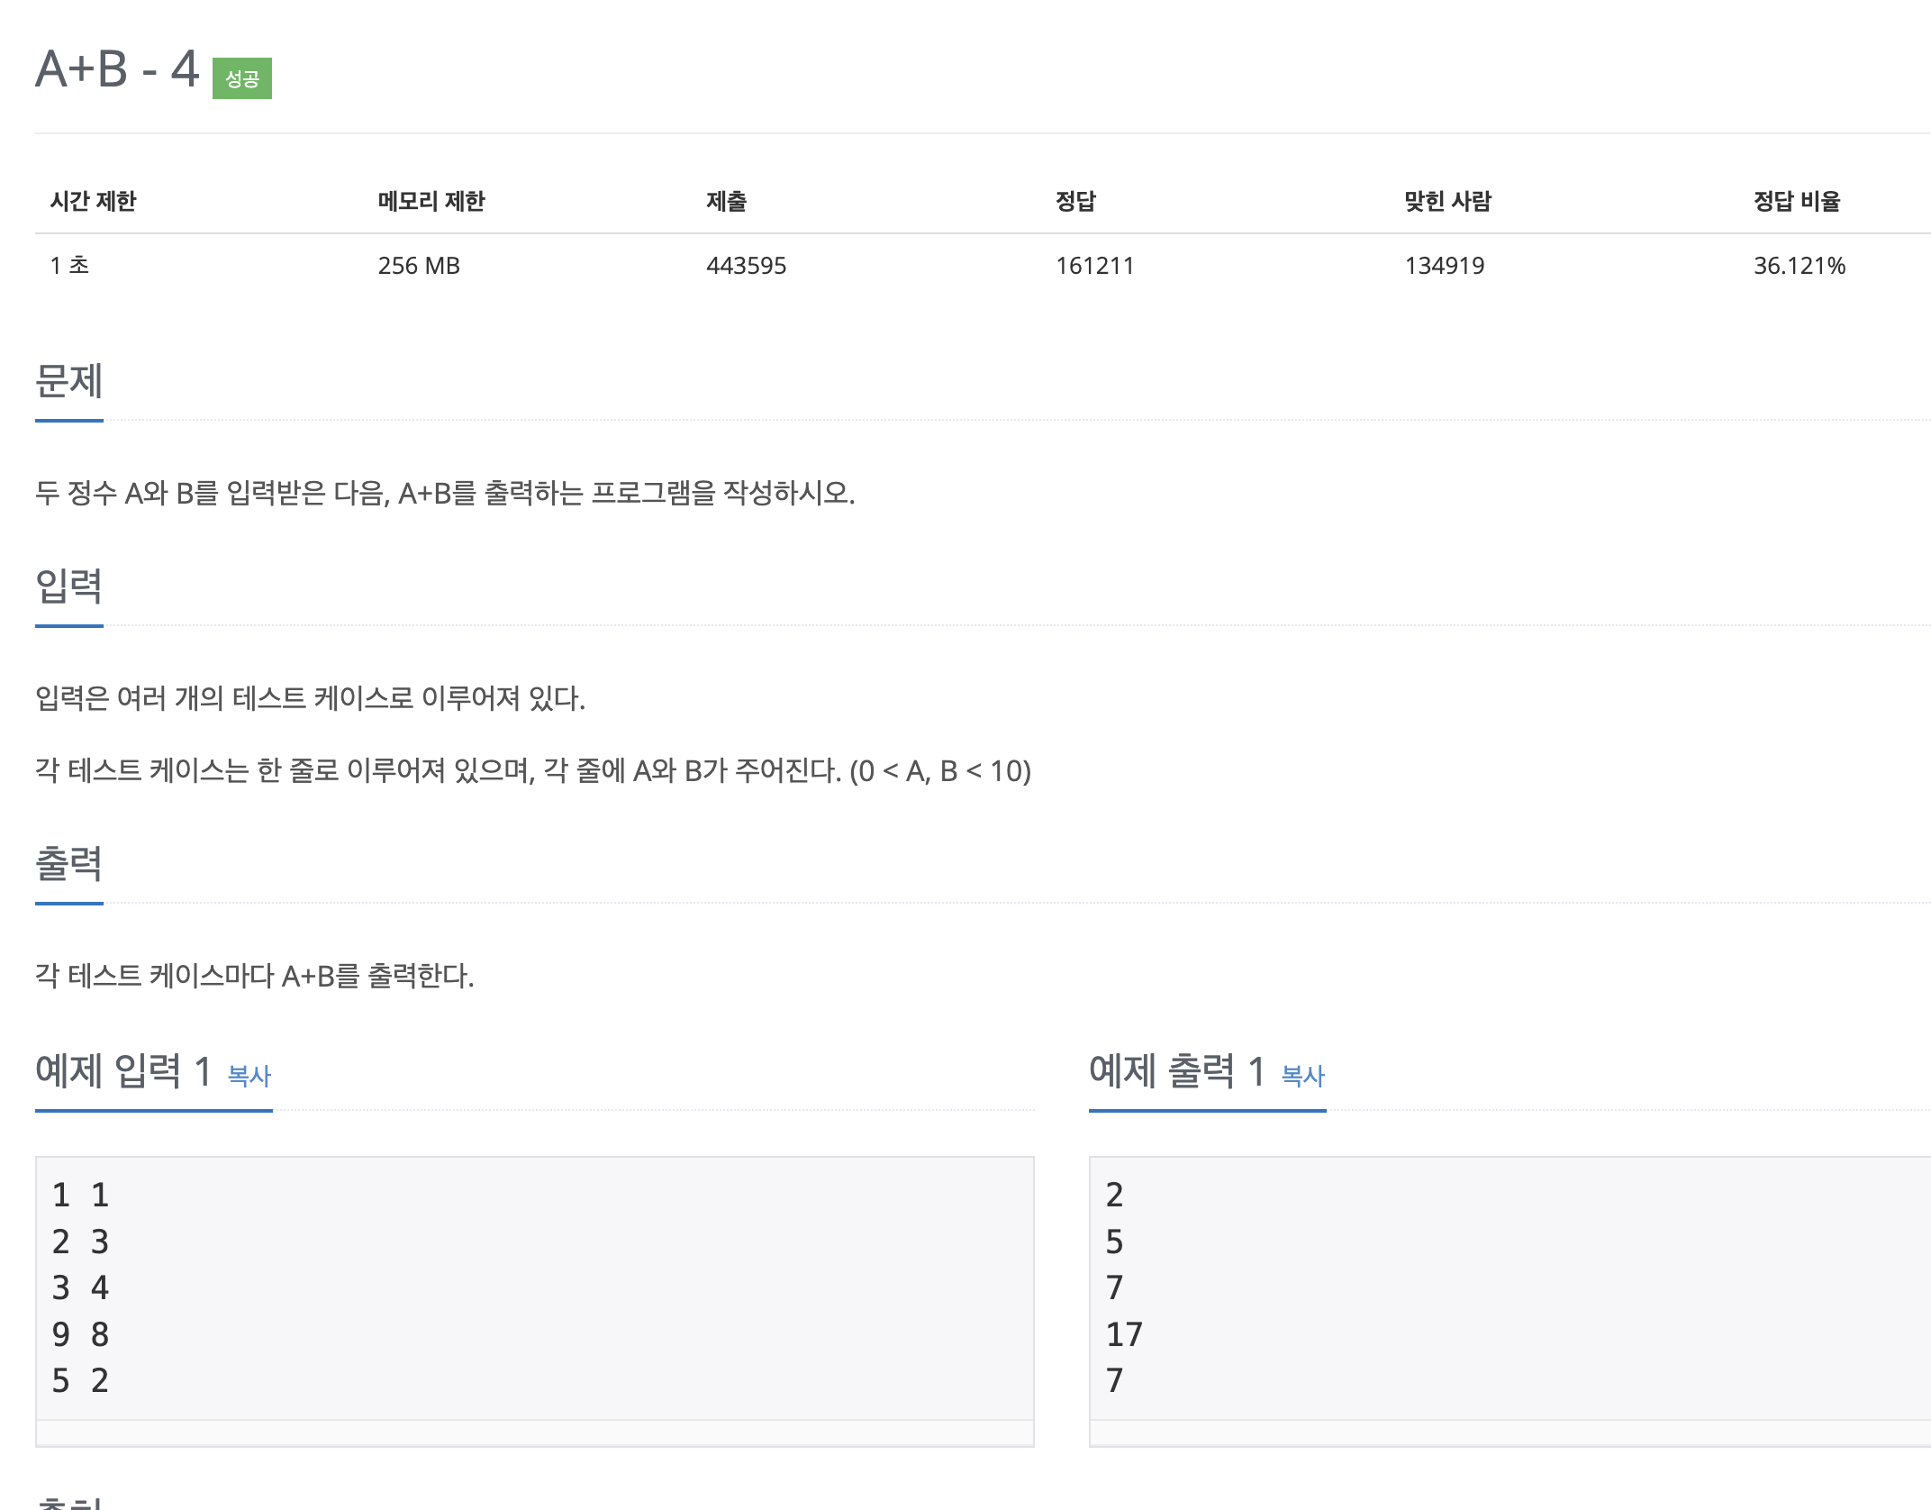
Task: Click inside the sample output code box
Action: click(x=1509, y=1288)
